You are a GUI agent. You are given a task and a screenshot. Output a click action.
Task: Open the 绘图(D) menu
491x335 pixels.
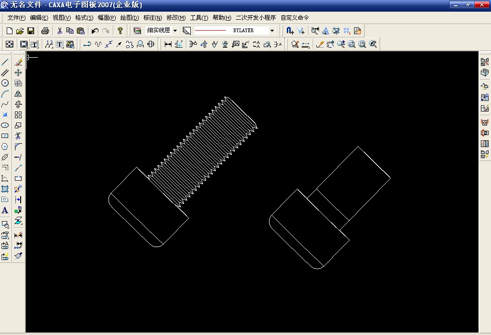(x=130, y=18)
